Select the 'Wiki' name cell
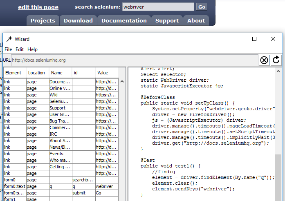The image size is (285, 201). coord(61,95)
